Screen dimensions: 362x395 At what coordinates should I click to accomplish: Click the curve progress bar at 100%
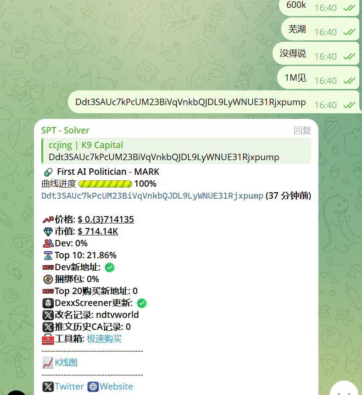pos(106,184)
